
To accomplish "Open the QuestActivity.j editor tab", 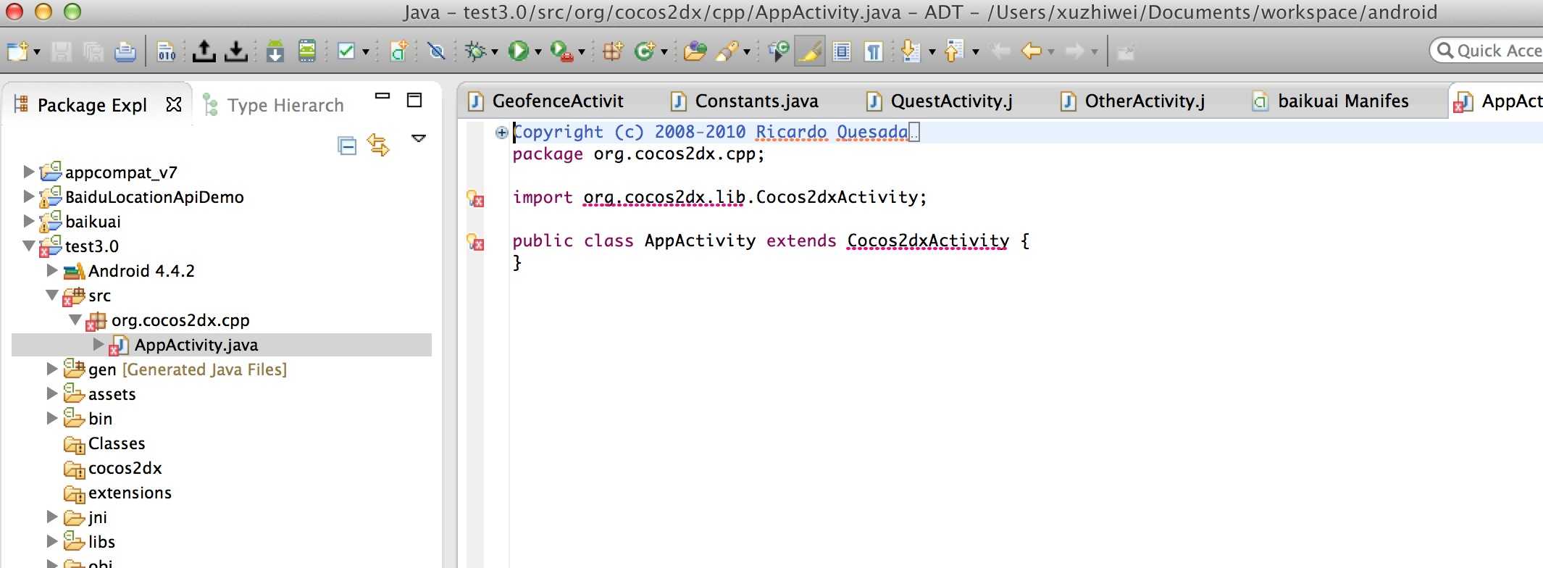I will [940, 101].
